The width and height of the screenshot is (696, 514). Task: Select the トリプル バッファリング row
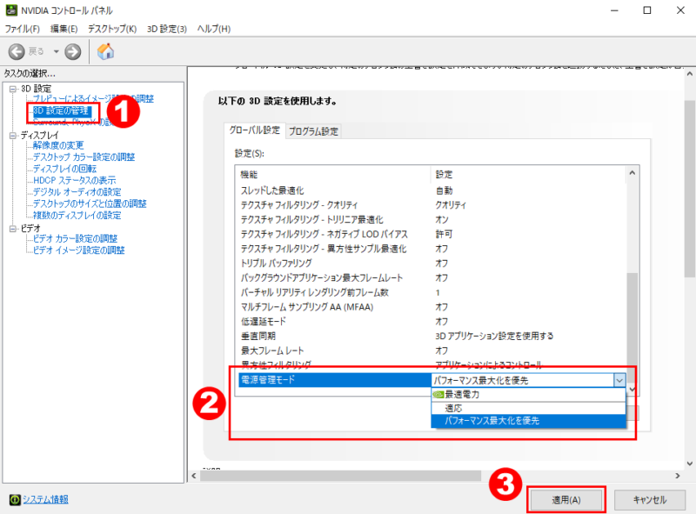432,264
